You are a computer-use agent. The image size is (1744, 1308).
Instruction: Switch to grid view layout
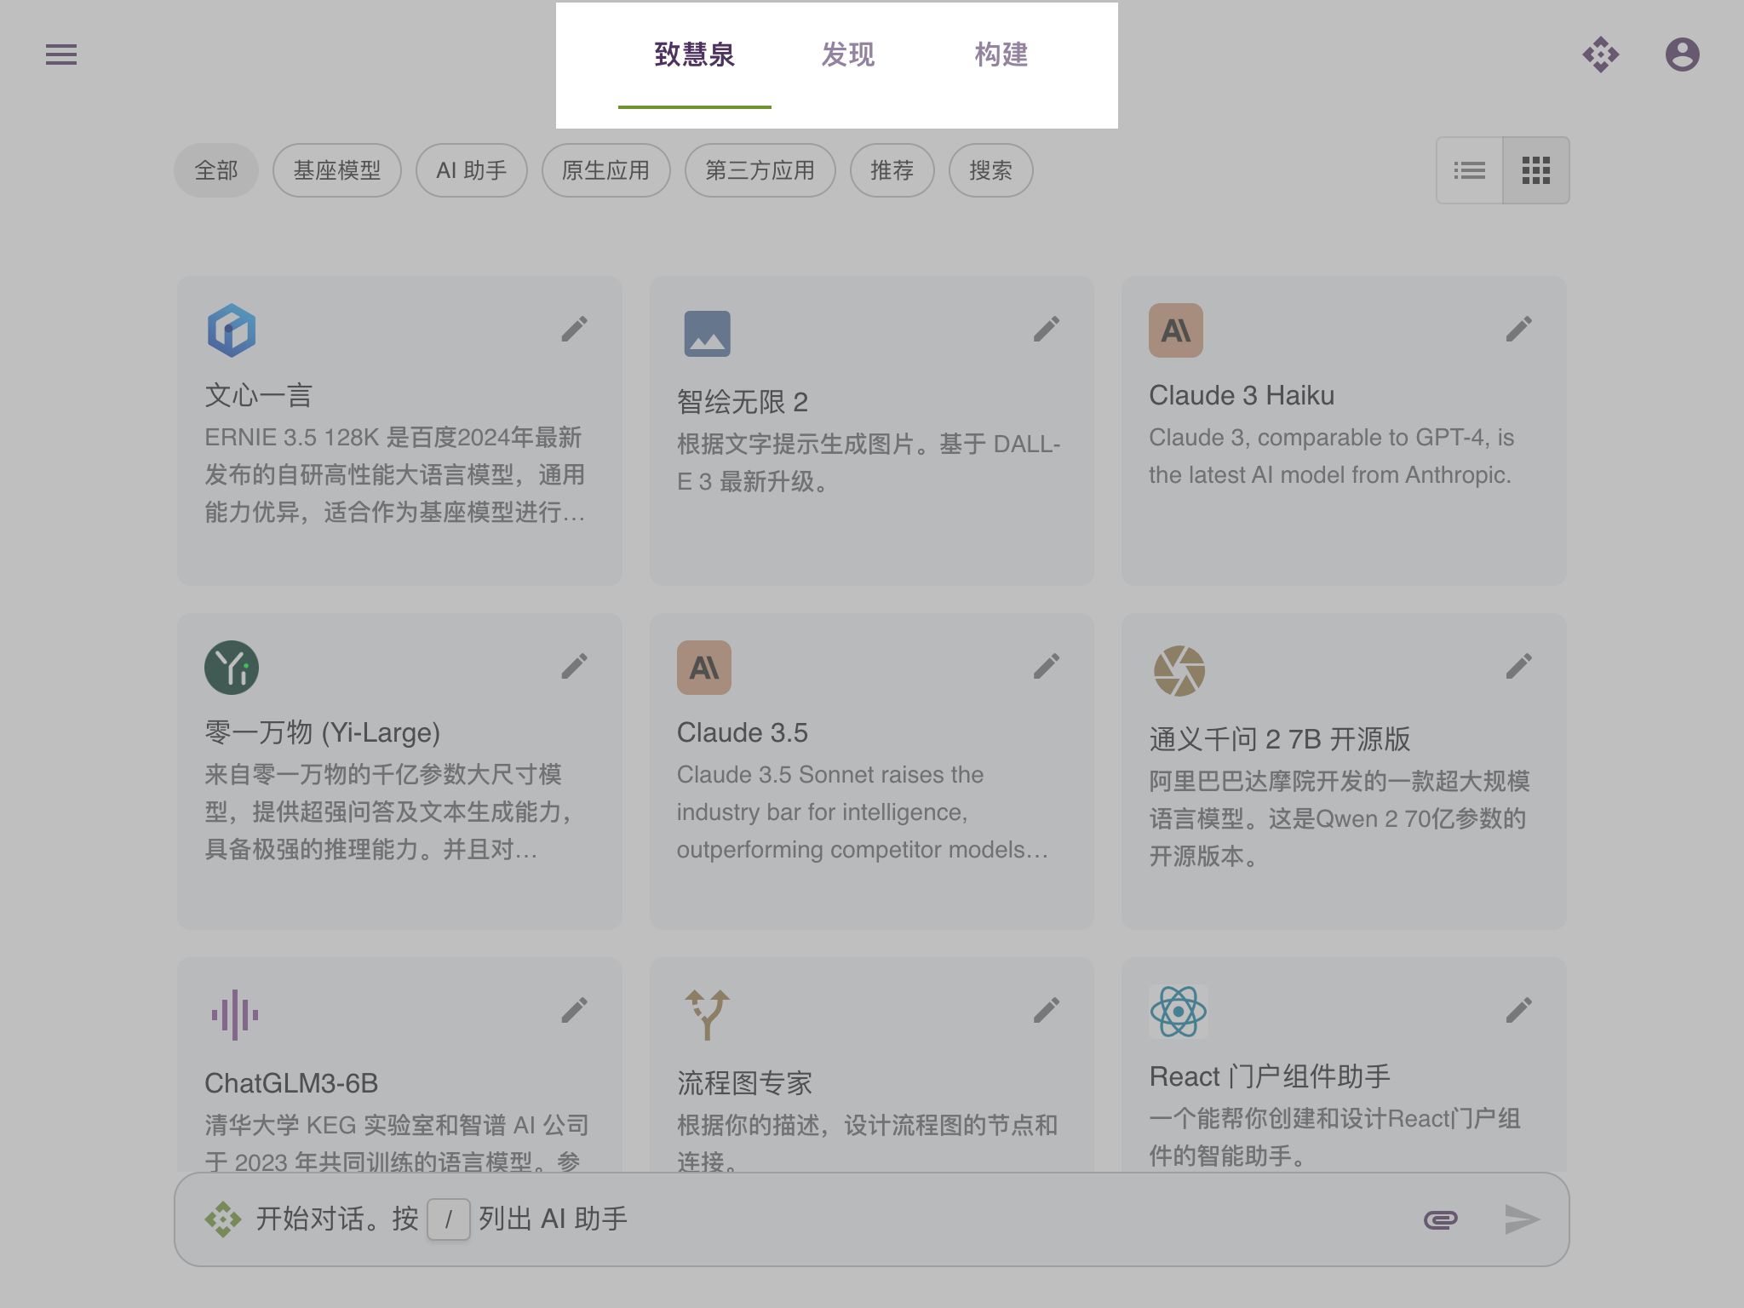(x=1536, y=170)
